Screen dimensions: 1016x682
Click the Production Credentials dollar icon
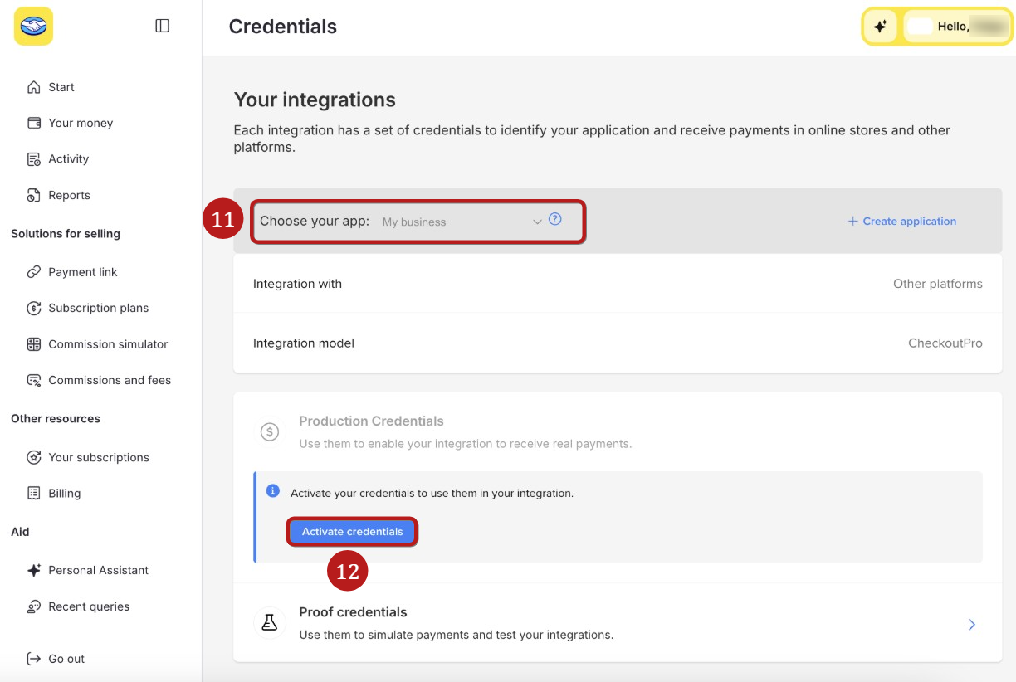click(x=269, y=431)
